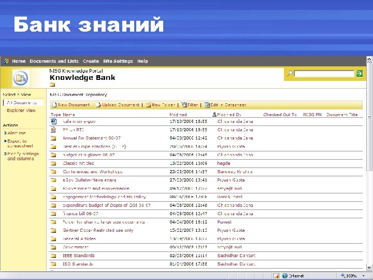Open the Create menu item
Screen dimensions: 373x280
pyautogui.click(x=91, y=61)
